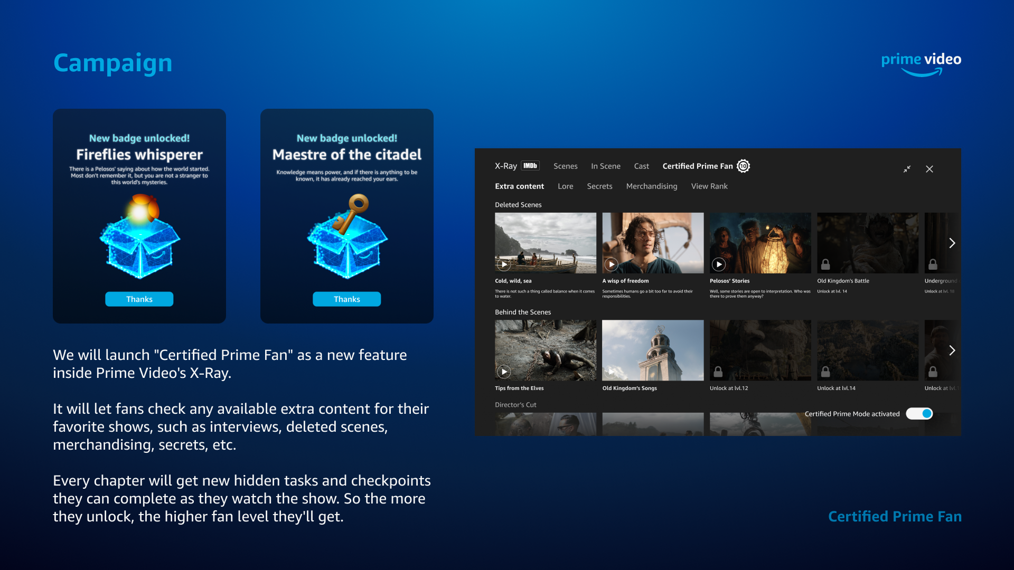The width and height of the screenshot is (1014, 570).
Task: Open the Secrets sub-tab
Action: 599,186
